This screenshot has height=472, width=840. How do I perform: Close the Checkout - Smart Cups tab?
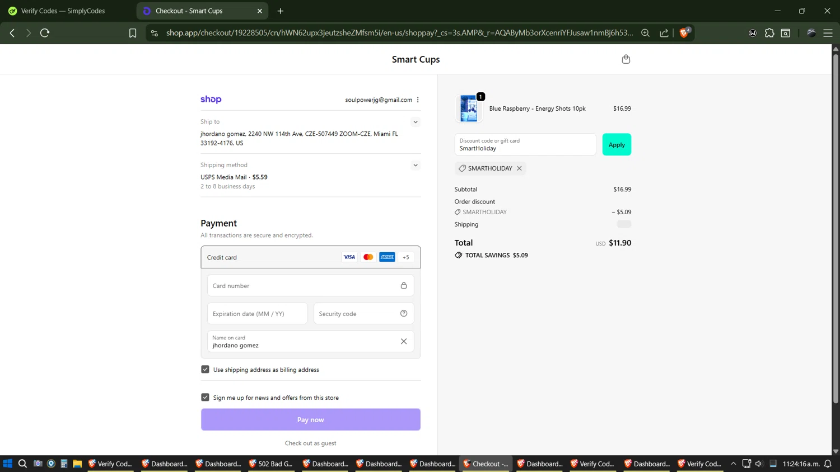tap(260, 11)
